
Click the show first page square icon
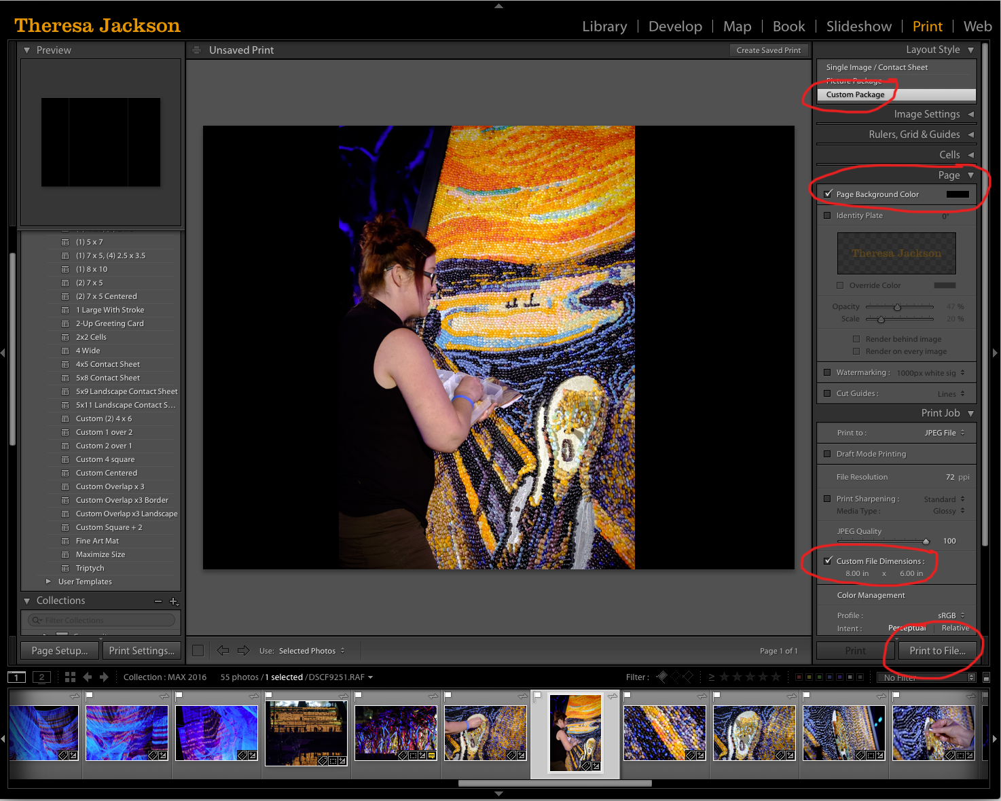point(198,650)
